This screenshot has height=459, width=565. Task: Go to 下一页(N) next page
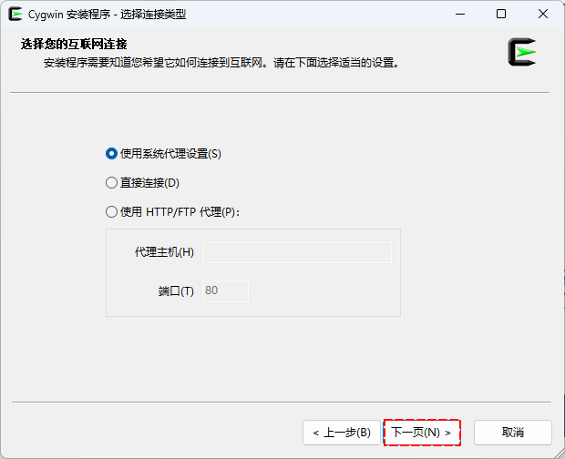pos(422,433)
